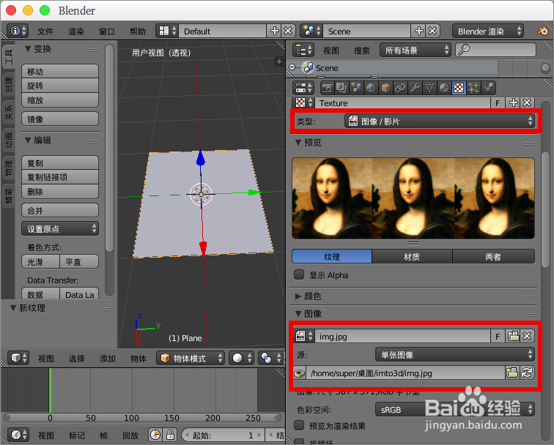This screenshot has width=554, height=445.
Task: Toggle fake user F for img.jpg
Action: 498,336
